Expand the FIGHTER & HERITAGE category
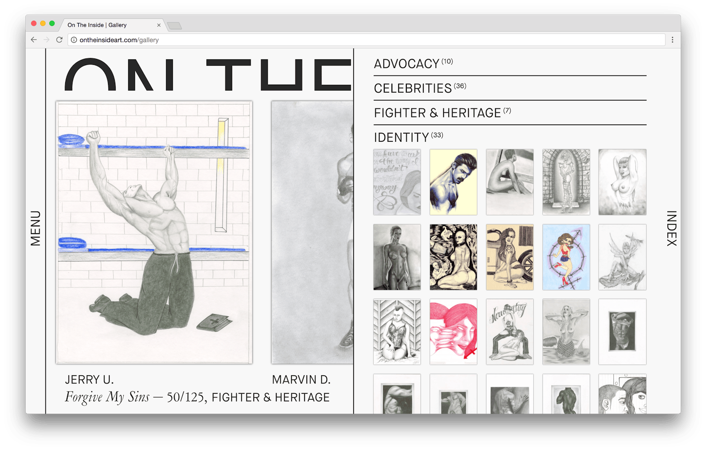The image size is (706, 450). point(437,113)
